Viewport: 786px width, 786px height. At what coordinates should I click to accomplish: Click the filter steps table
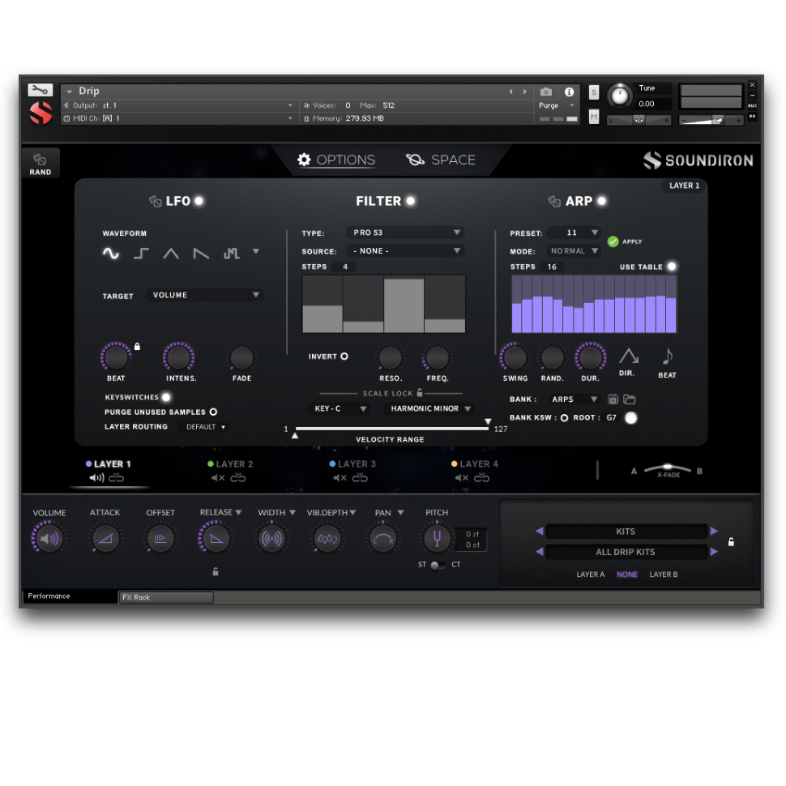(x=384, y=304)
